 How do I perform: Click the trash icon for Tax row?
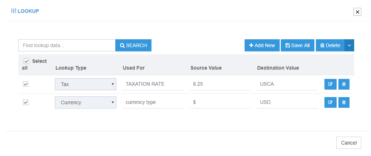tap(344, 84)
